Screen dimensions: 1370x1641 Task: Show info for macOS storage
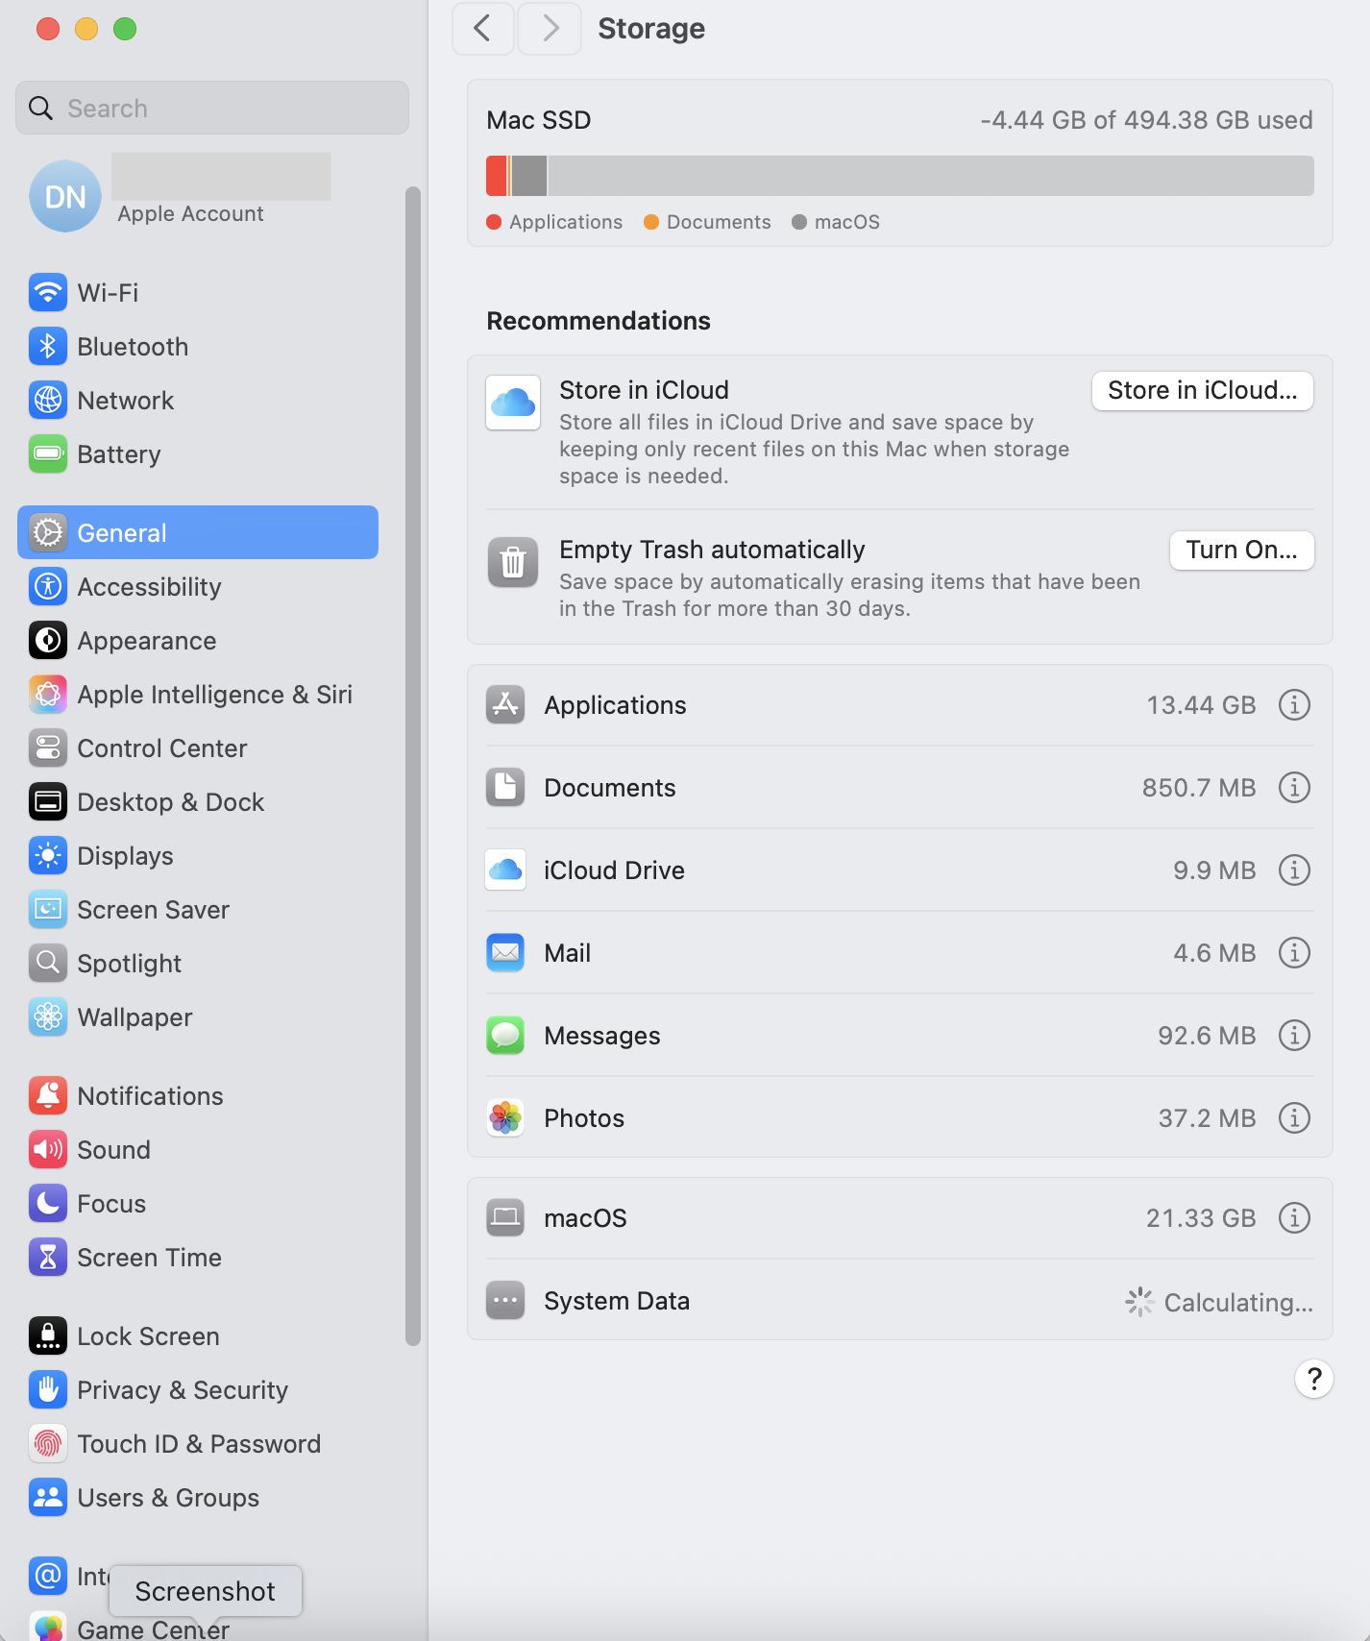[x=1294, y=1218]
